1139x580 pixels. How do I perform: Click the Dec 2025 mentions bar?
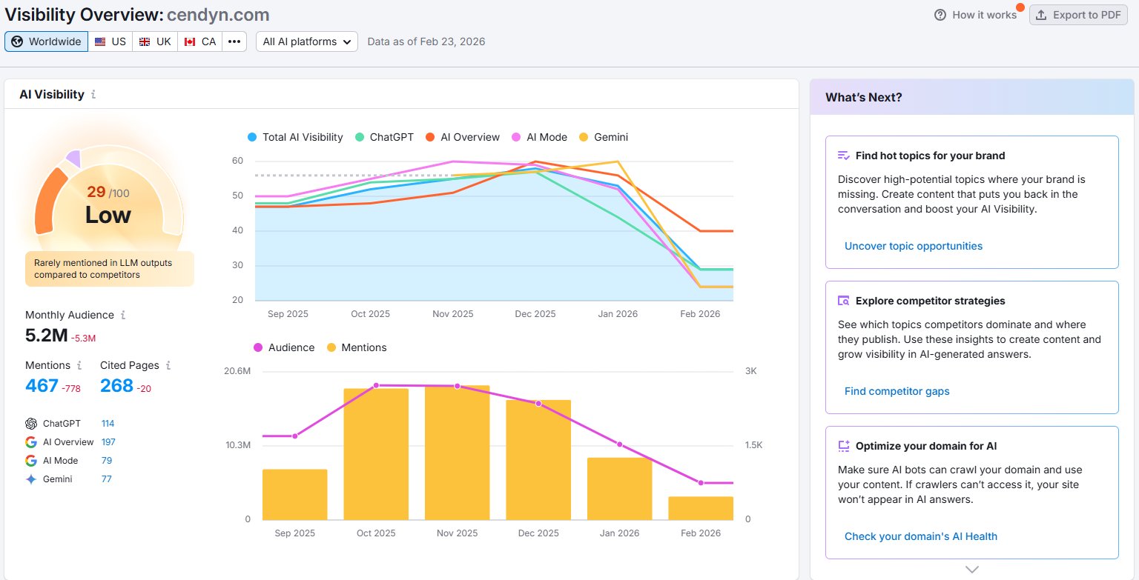(538, 460)
